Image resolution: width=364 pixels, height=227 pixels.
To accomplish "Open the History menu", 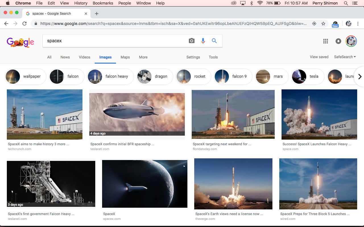I will tap(81, 3).
